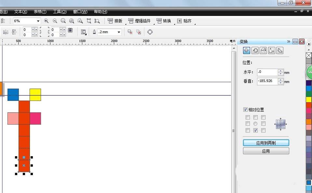Screen dimensions: 312x193
Task: Open the 帮助(H) menu
Action: tap(101, 12)
